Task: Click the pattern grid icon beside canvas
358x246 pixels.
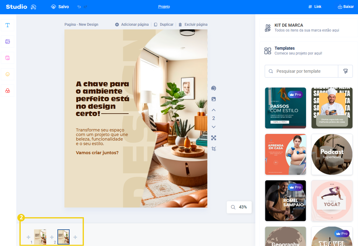Action: click(214, 138)
